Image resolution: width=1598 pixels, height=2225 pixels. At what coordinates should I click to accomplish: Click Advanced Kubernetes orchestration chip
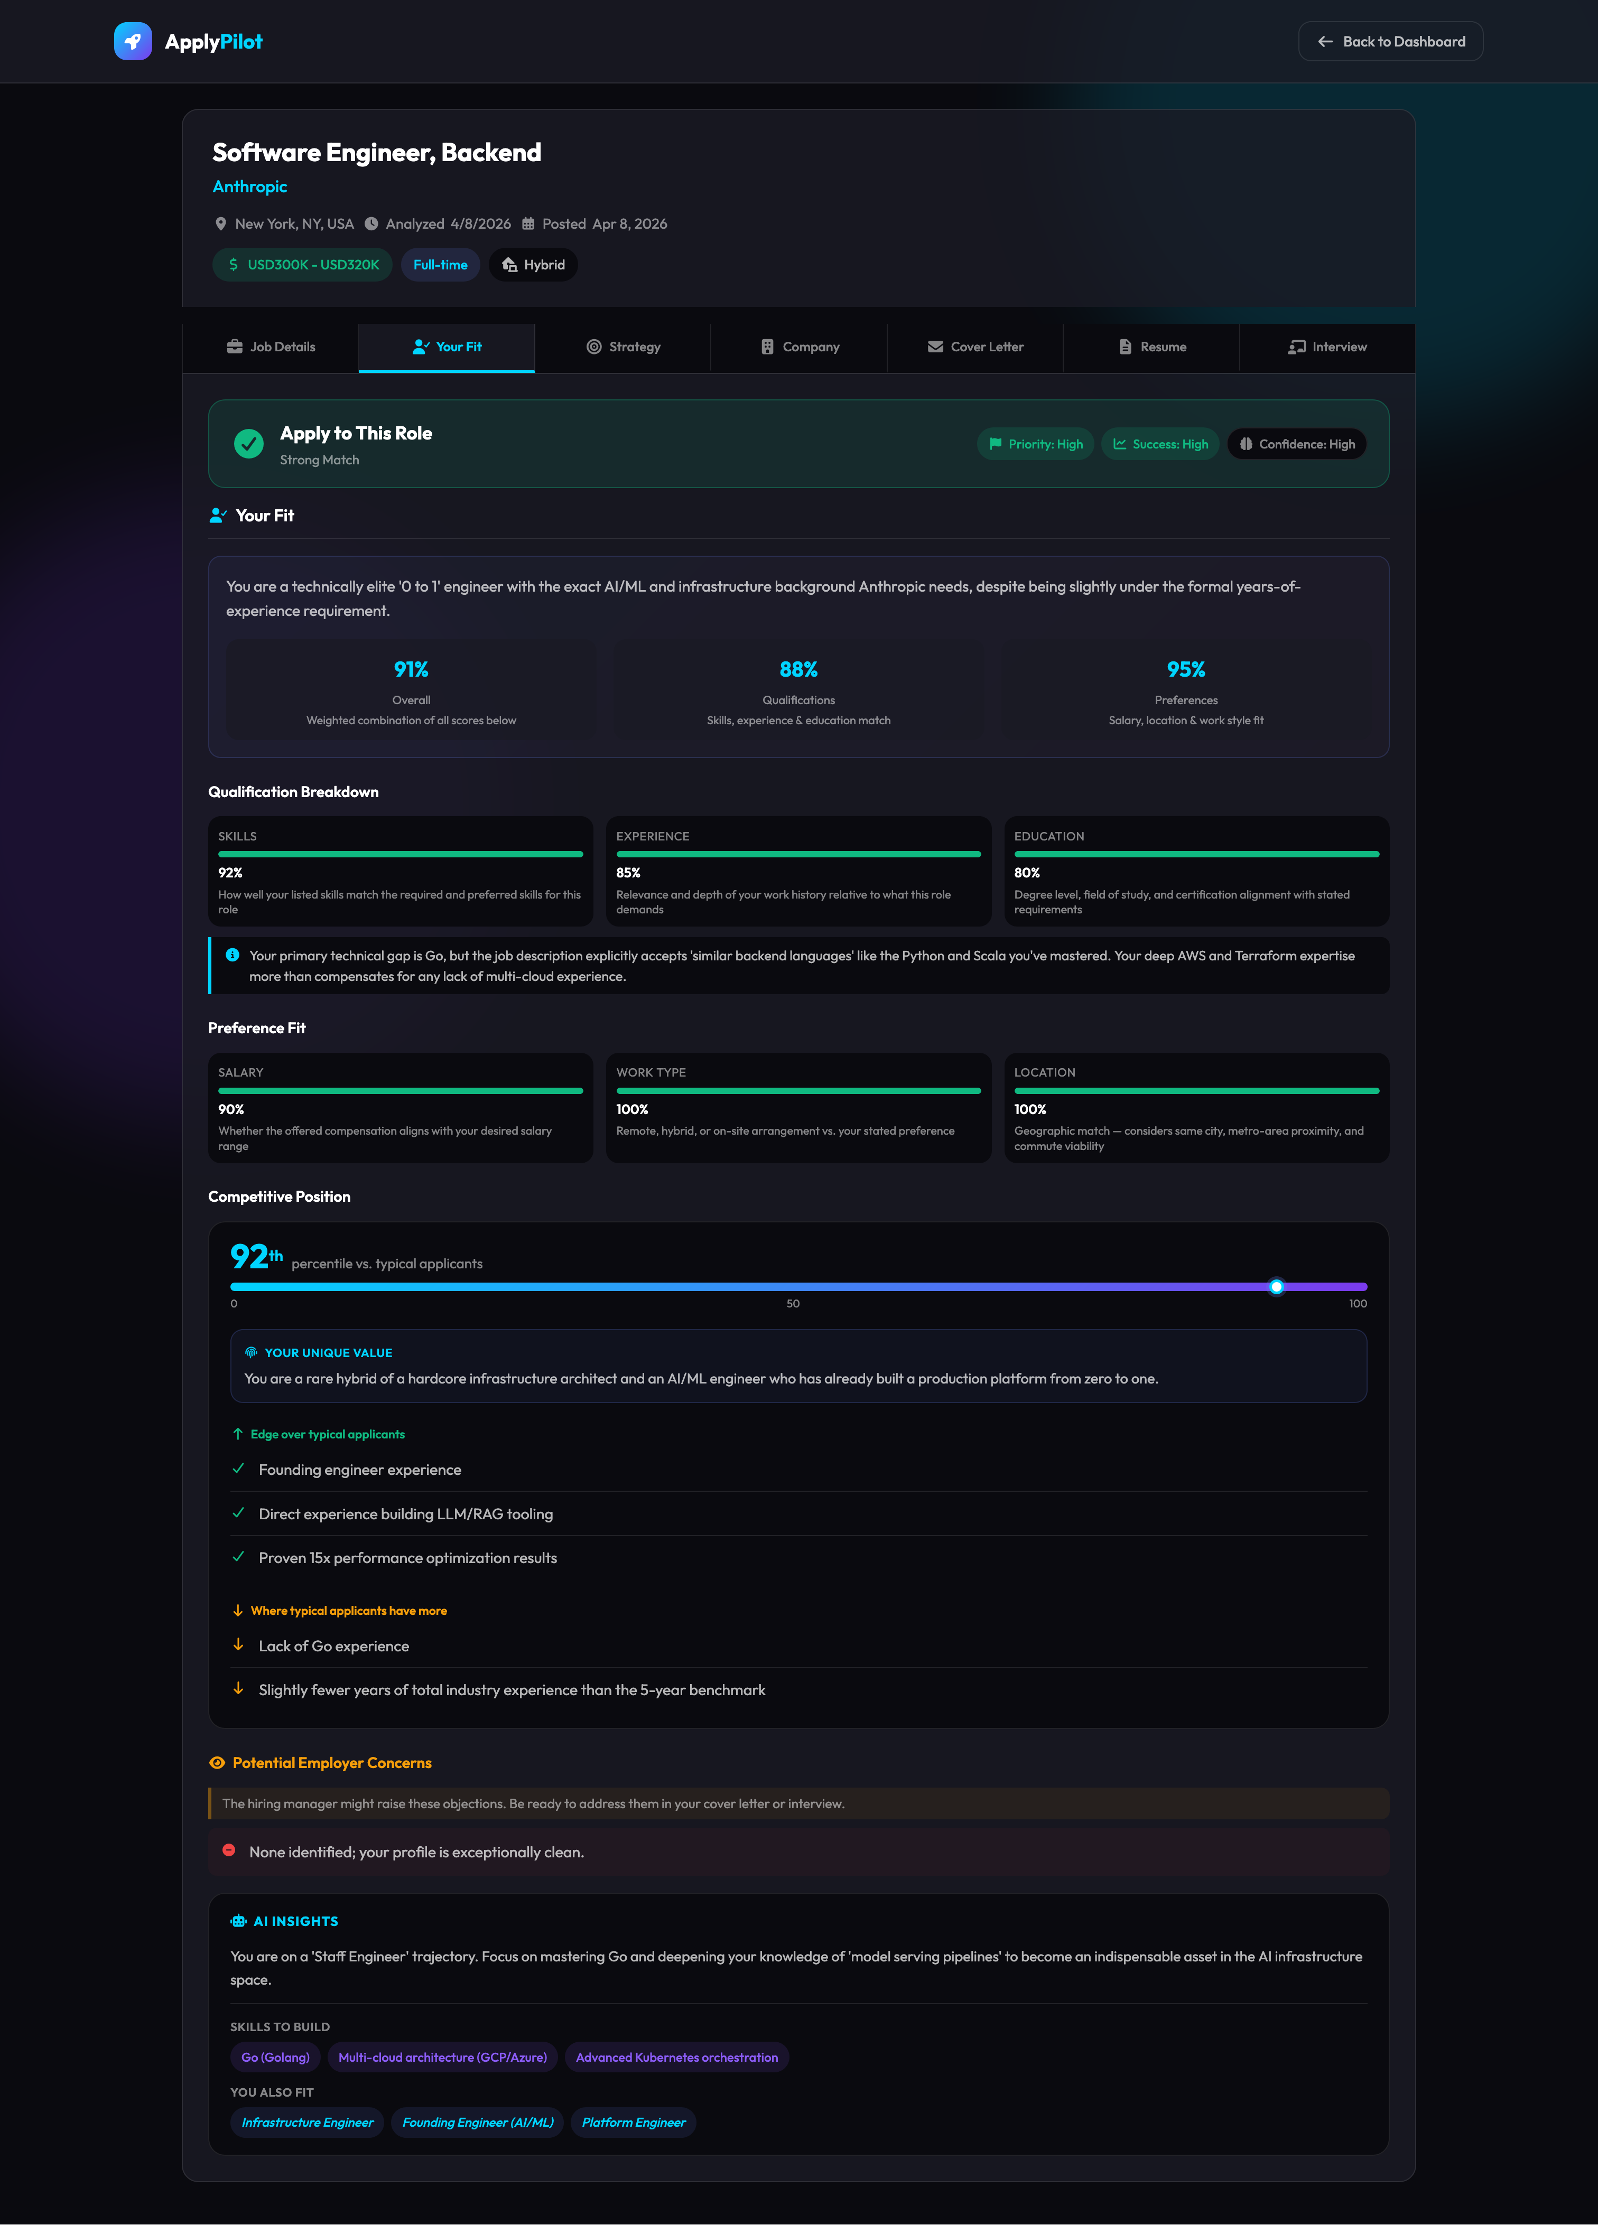[x=677, y=2057]
